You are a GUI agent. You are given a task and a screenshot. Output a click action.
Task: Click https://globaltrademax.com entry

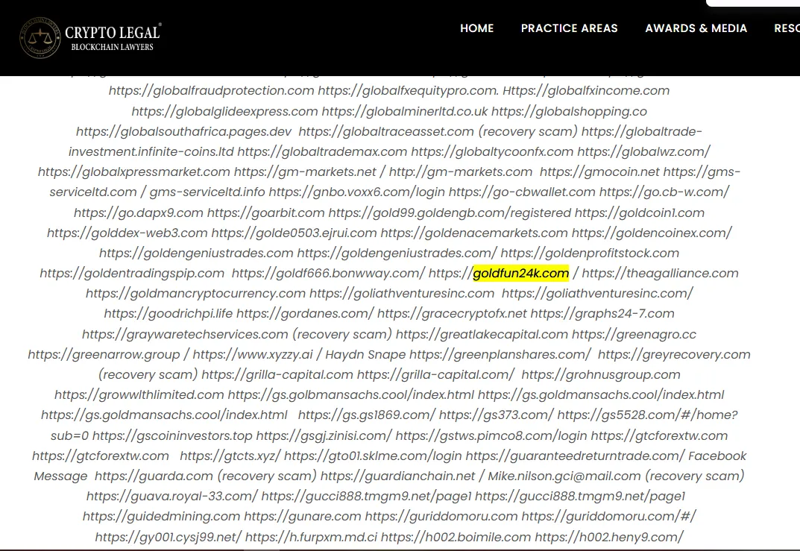[x=322, y=151]
